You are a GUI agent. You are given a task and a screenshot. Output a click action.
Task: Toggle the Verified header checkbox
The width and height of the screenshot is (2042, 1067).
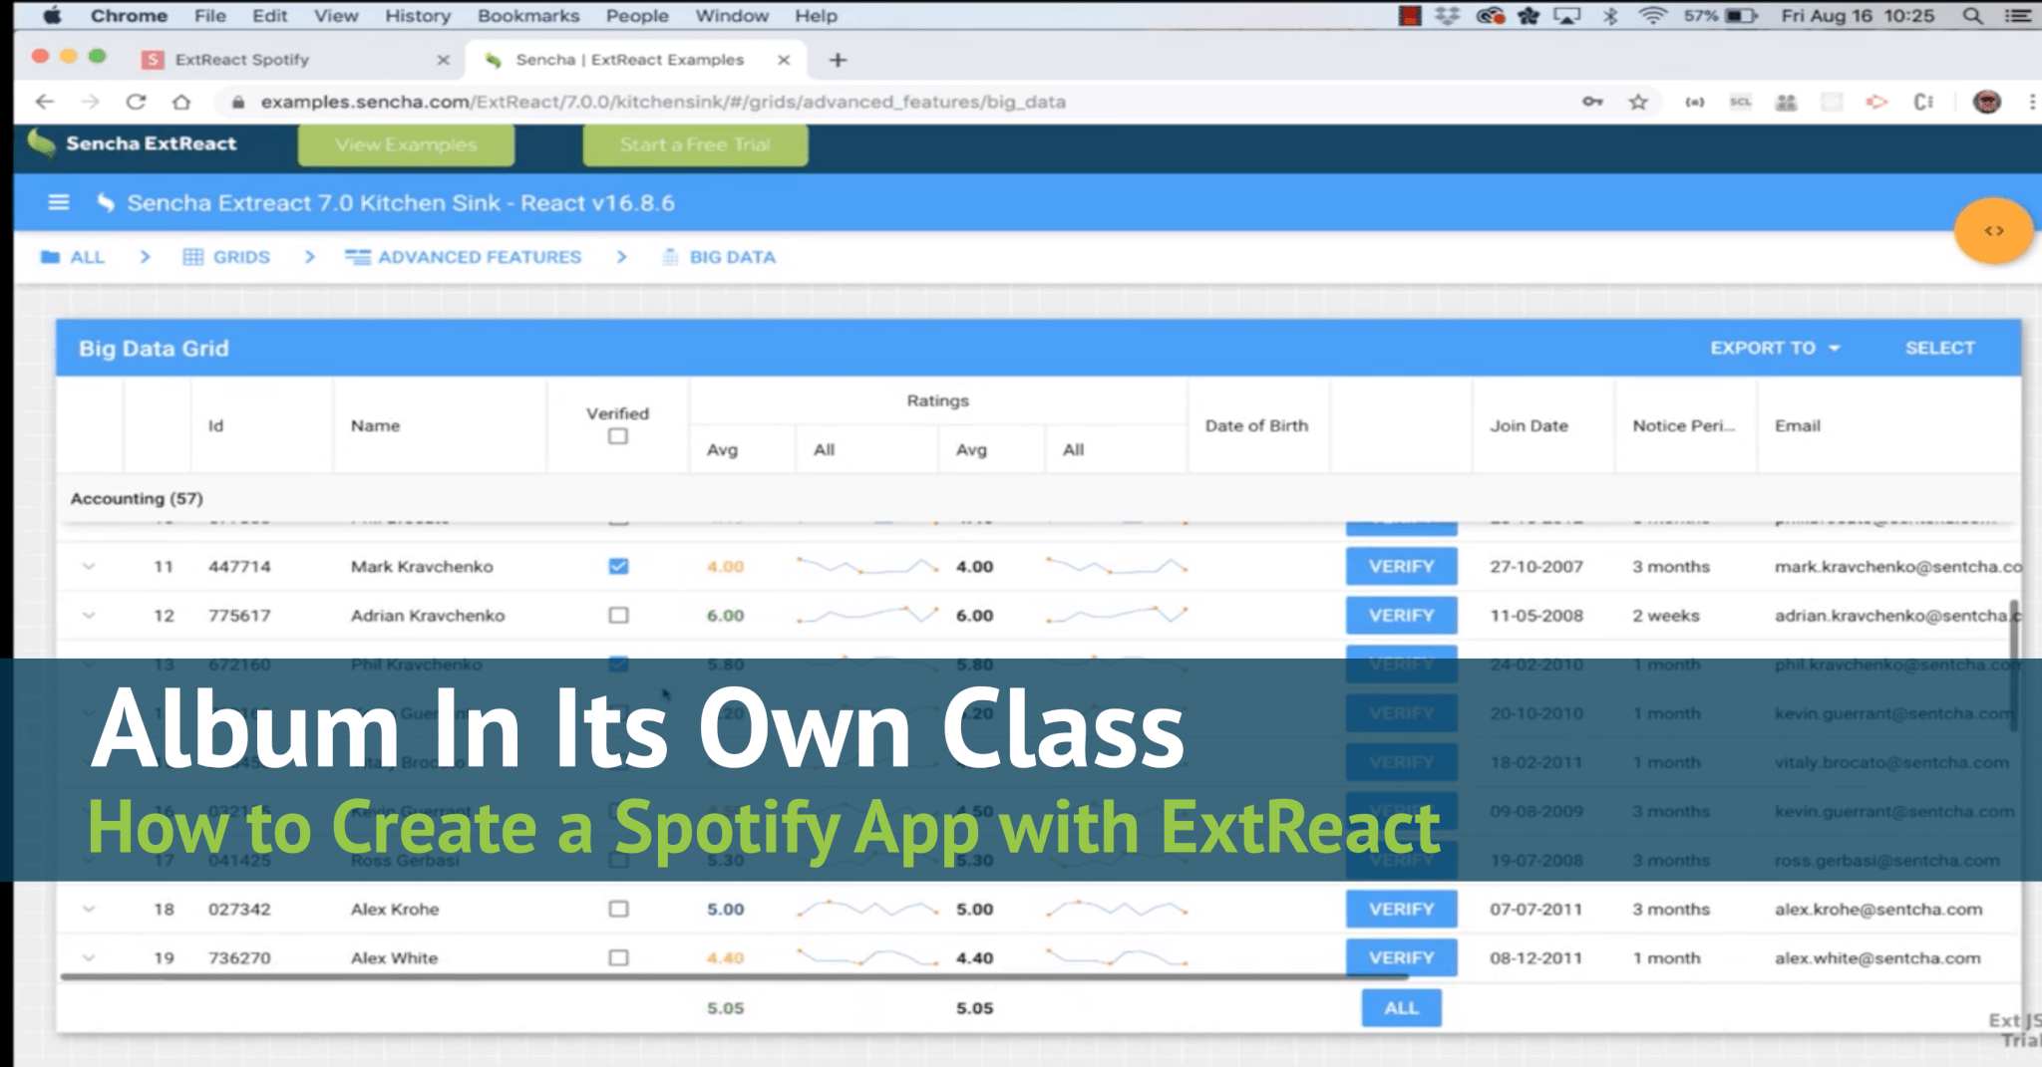coord(618,436)
